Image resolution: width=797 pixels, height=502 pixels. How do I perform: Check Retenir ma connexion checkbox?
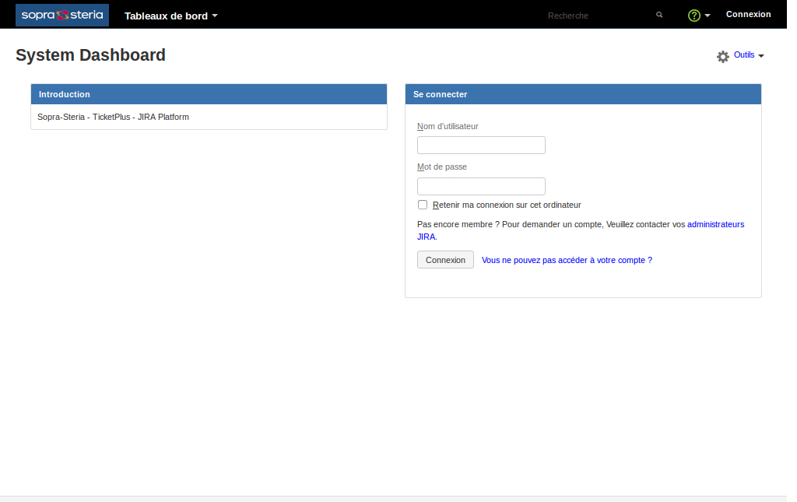(423, 204)
